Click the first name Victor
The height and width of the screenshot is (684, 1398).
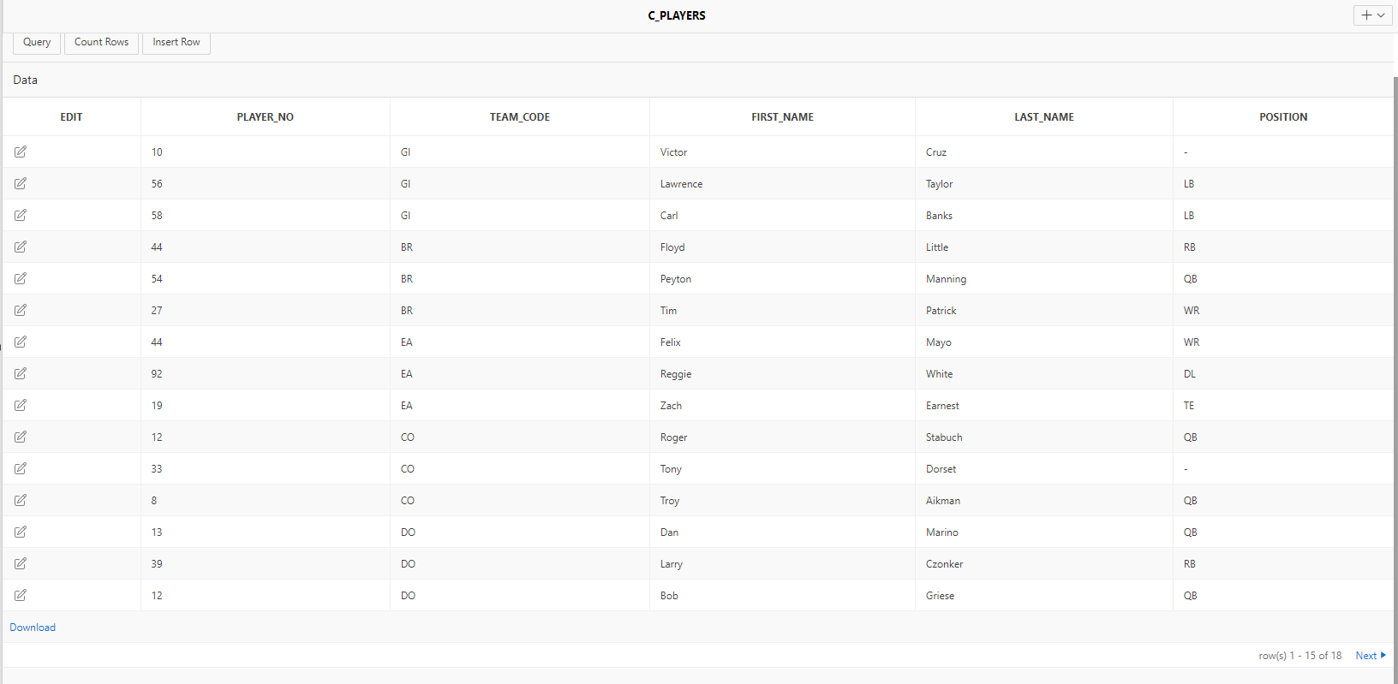point(673,152)
